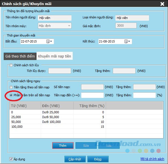Expand the Kết thúc date dropdown arrow

click(129, 41)
